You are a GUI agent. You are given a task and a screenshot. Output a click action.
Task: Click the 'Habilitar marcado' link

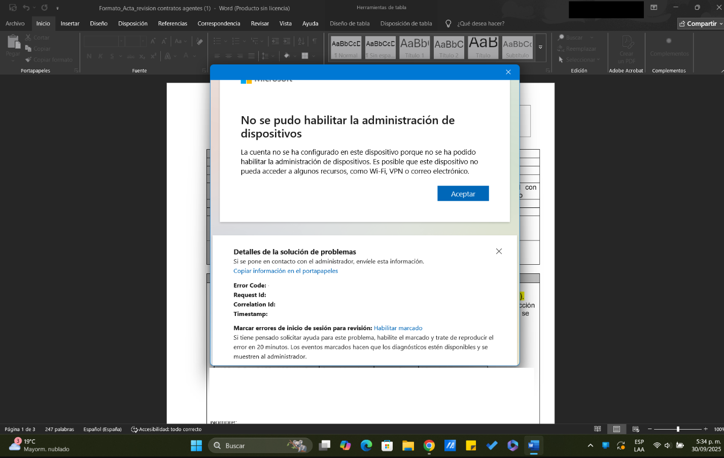(x=398, y=328)
